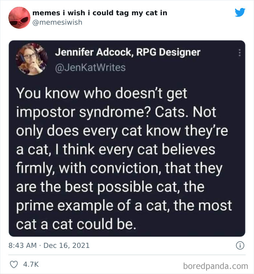Click the Dec 16, 2021 date
Image resolution: width=254 pixels, height=274 pixels.
(67, 246)
